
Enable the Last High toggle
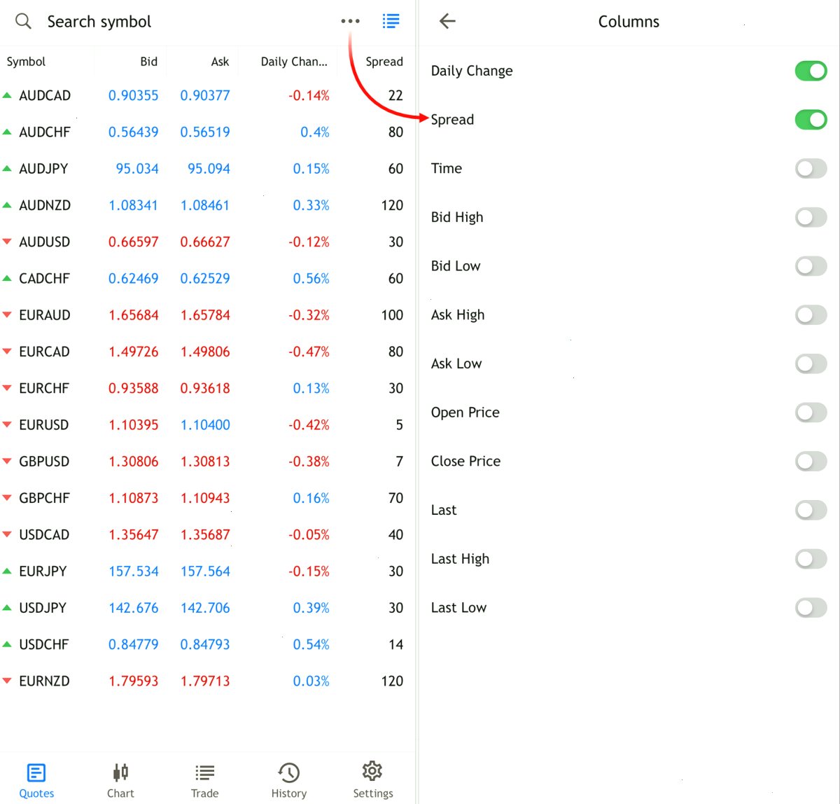coord(811,559)
